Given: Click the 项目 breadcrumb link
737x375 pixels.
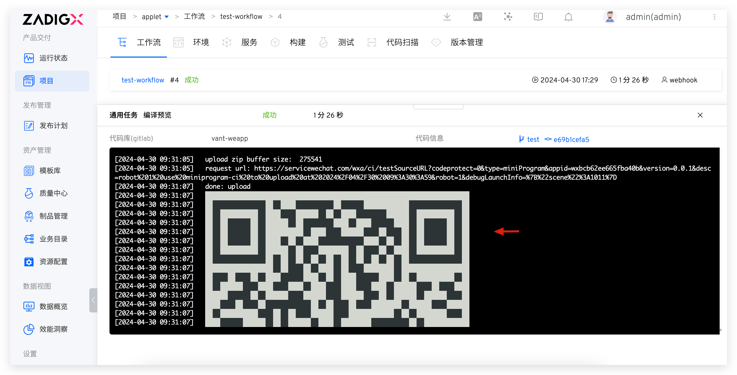Looking at the screenshot, I should click(x=119, y=17).
